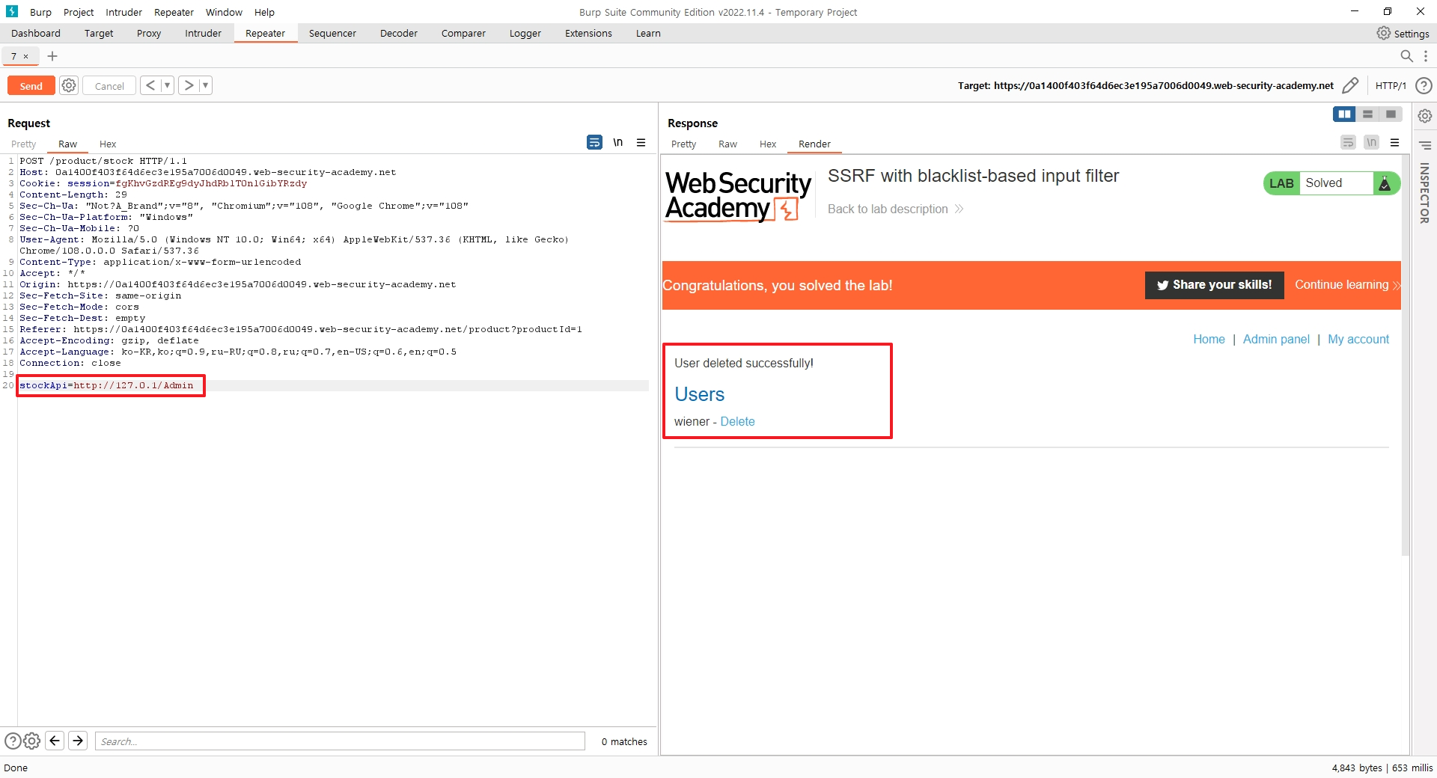This screenshot has height=778, width=1437.
Task: Select request Pretty view tab
Action: tap(23, 144)
